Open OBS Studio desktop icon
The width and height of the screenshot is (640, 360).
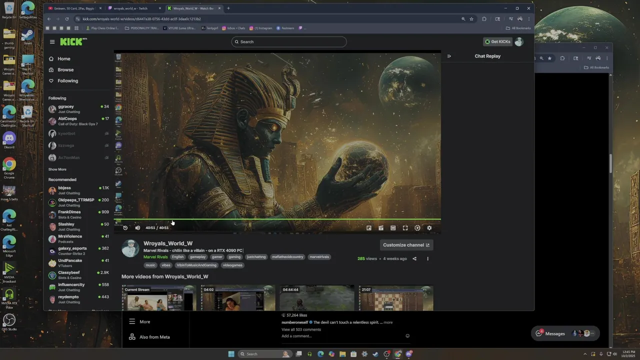point(9,322)
